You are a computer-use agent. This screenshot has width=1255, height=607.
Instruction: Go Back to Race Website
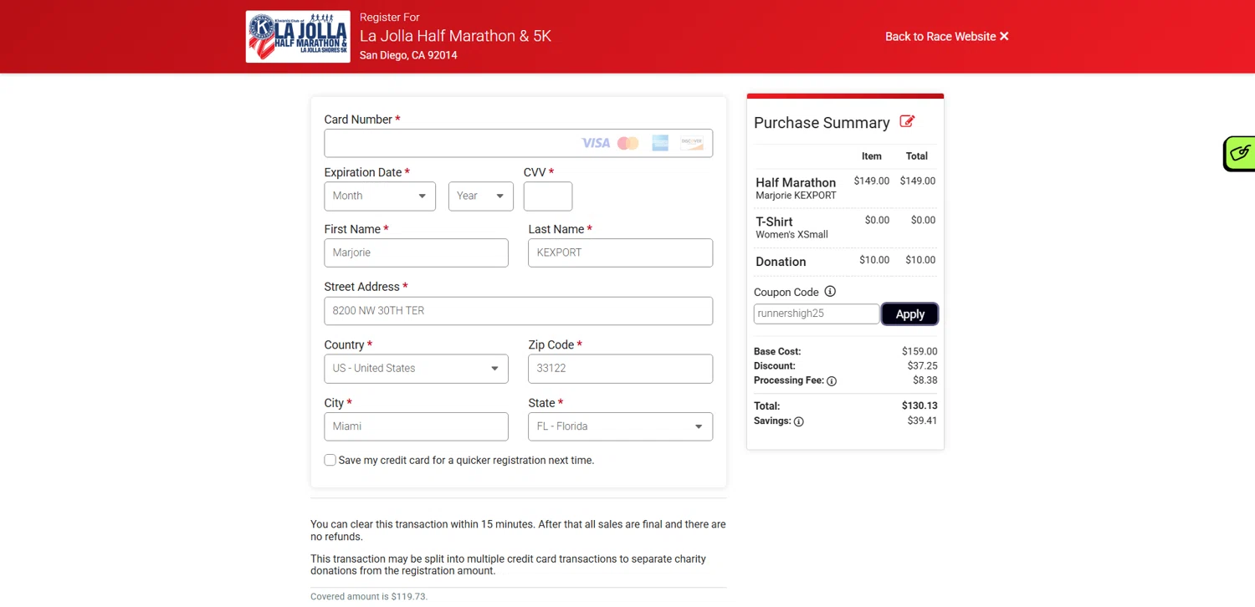tap(946, 37)
